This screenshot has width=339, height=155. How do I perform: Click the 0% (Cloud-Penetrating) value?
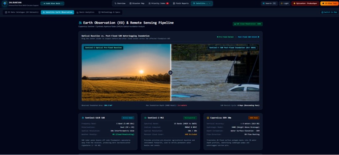(x=123, y=134)
